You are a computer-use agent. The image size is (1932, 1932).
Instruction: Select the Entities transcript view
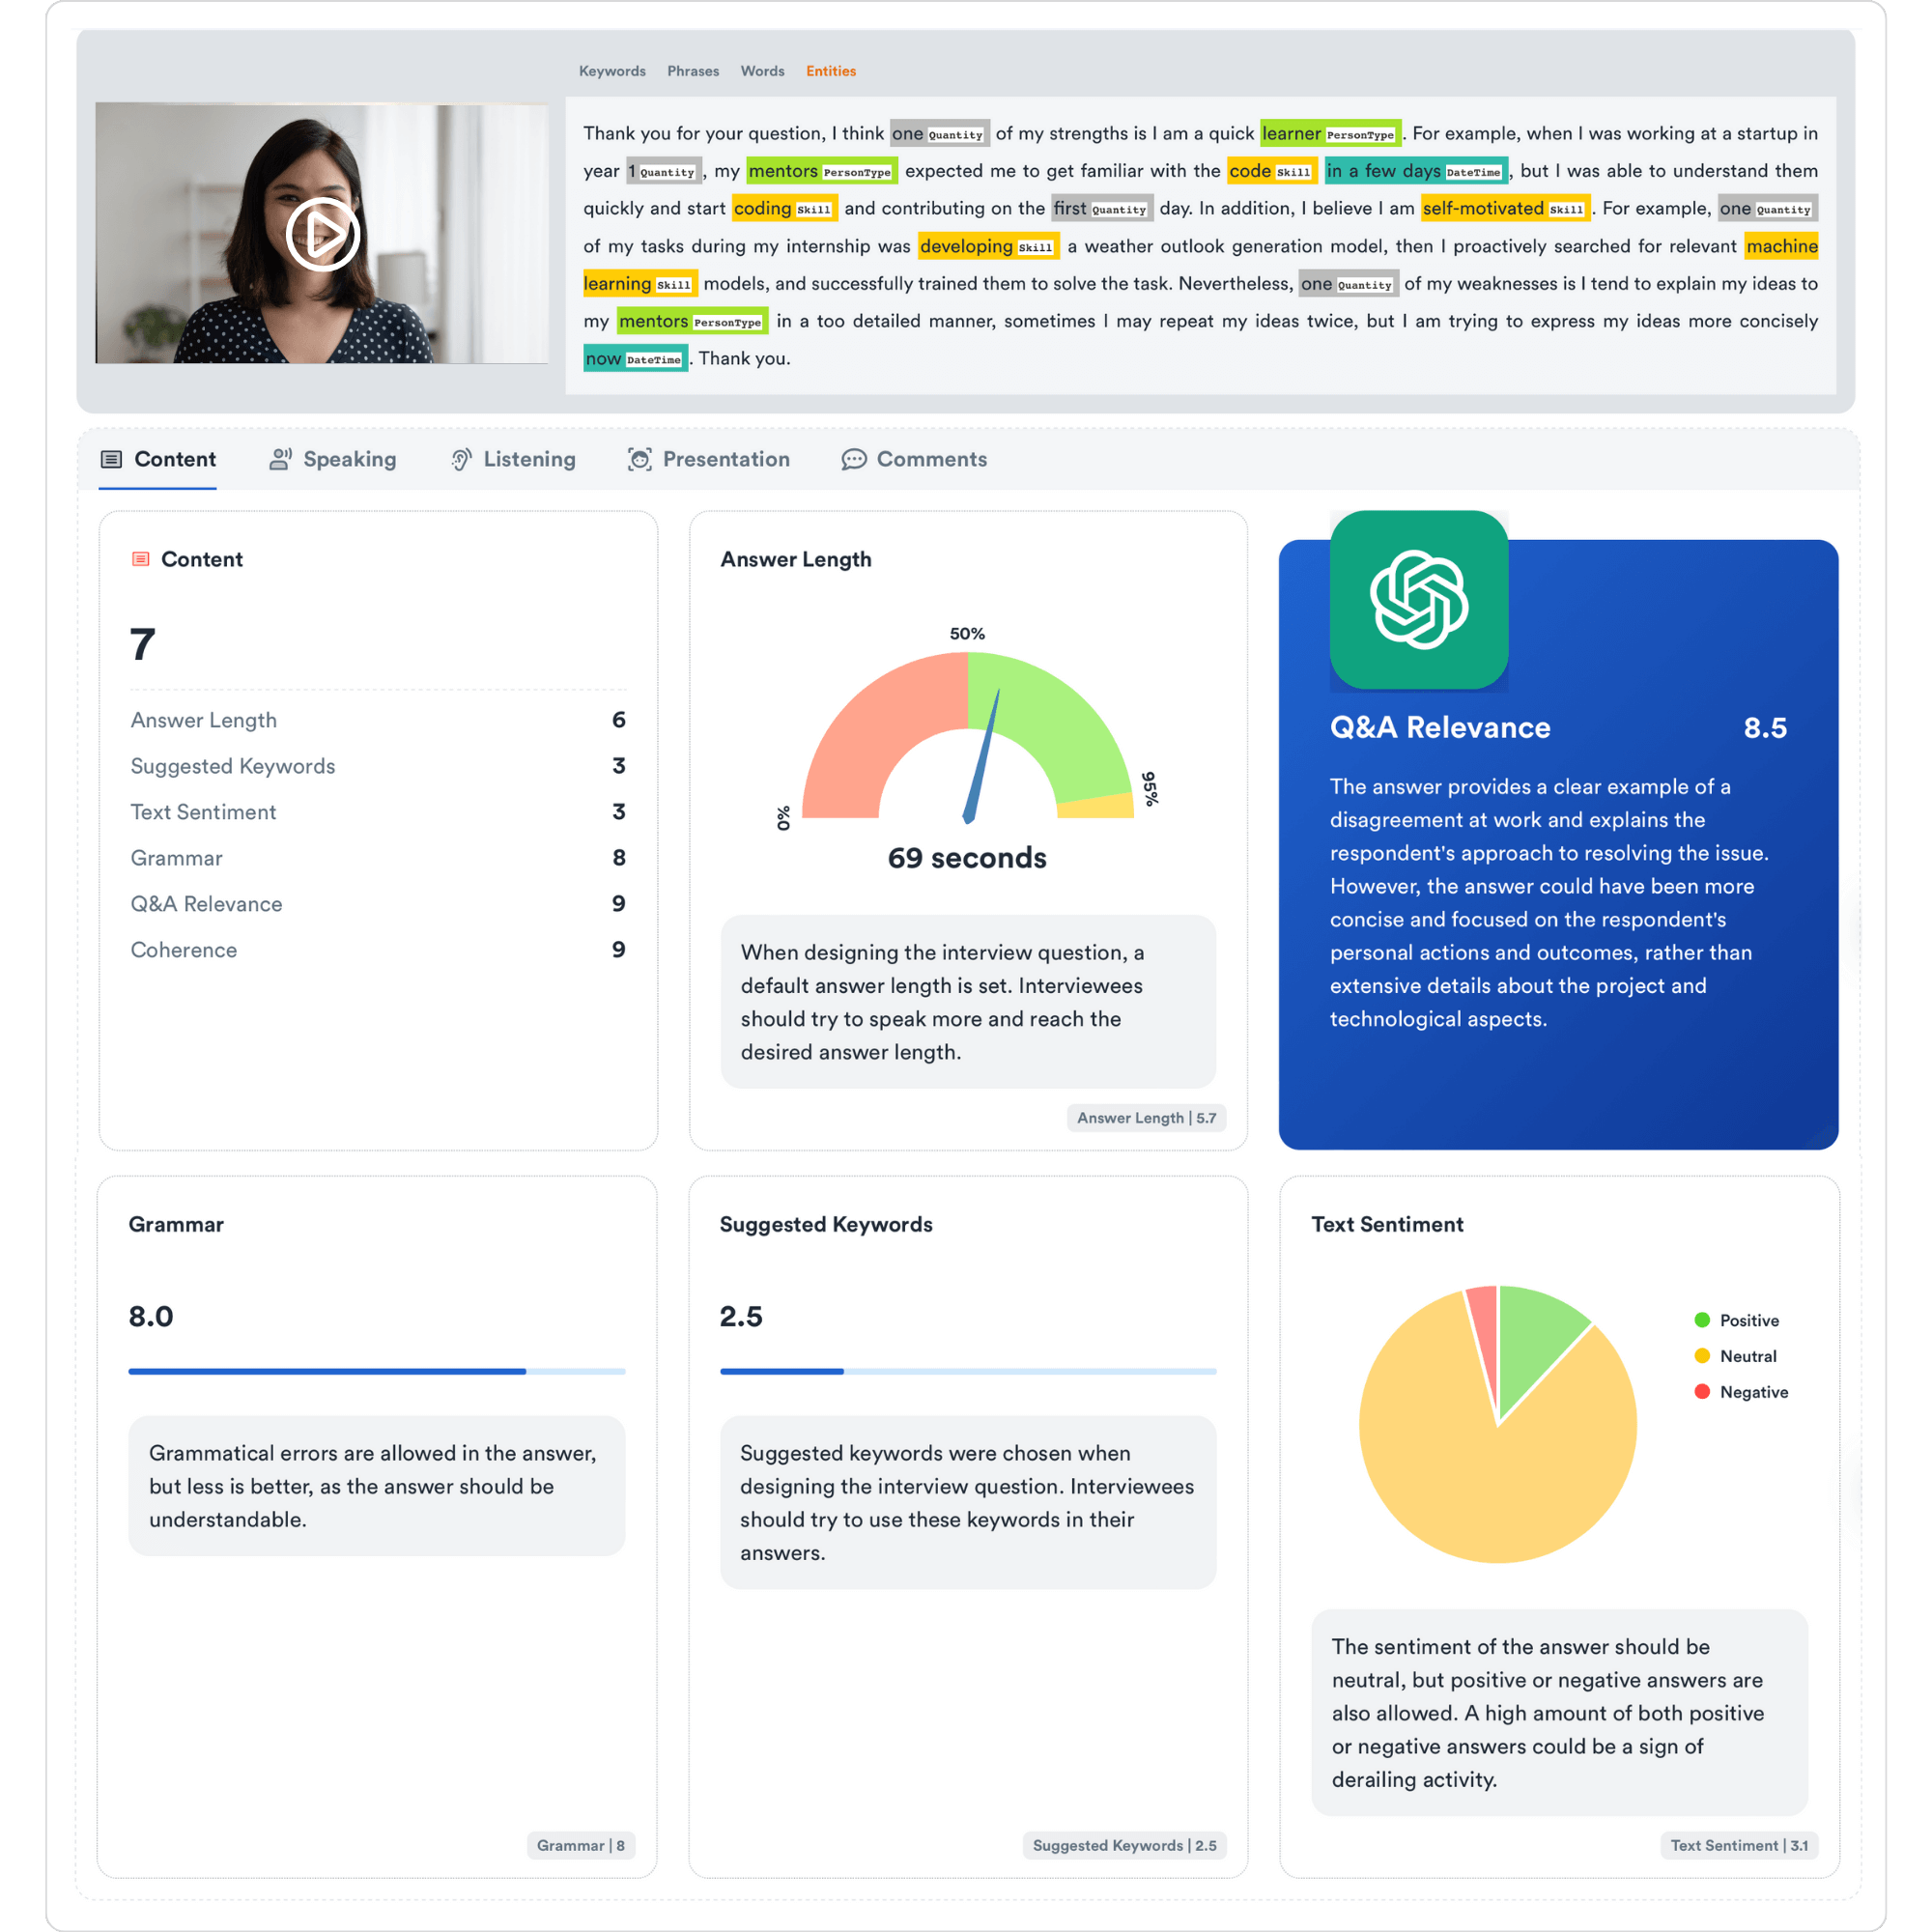coord(830,71)
